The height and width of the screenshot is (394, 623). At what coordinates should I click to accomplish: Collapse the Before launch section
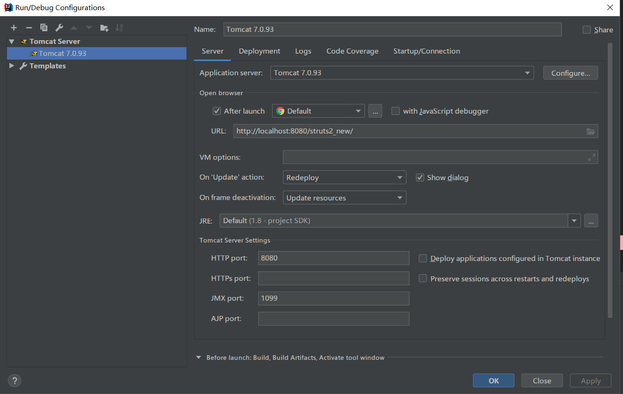pyautogui.click(x=199, y=358)
